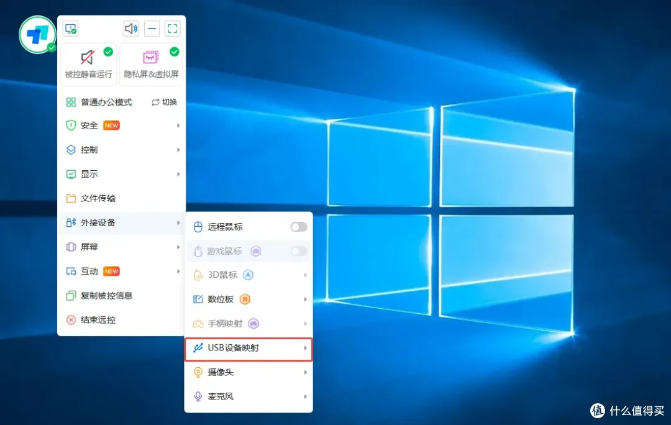The height and width of the screenshot is (425, 671).
Task: Click the 结束远控 red X icon
Action: point(71,320)
